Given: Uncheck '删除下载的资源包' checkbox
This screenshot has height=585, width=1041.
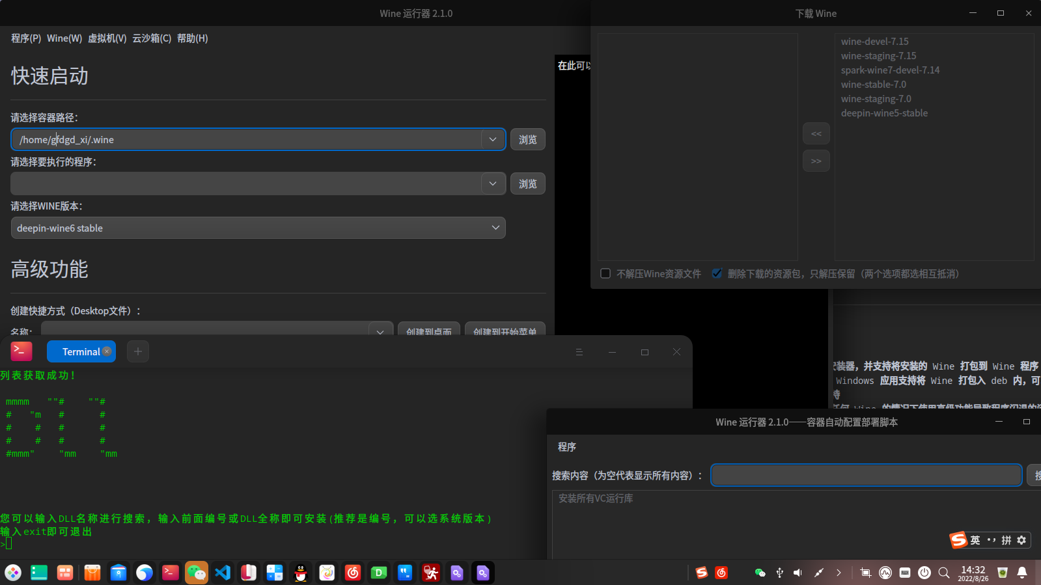Looking at the screenshot, I should (x=717, y=273).
